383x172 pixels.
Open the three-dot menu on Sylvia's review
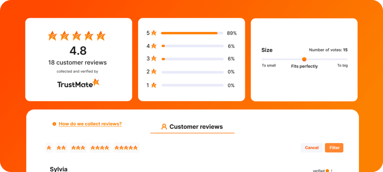tap(332, 171)
